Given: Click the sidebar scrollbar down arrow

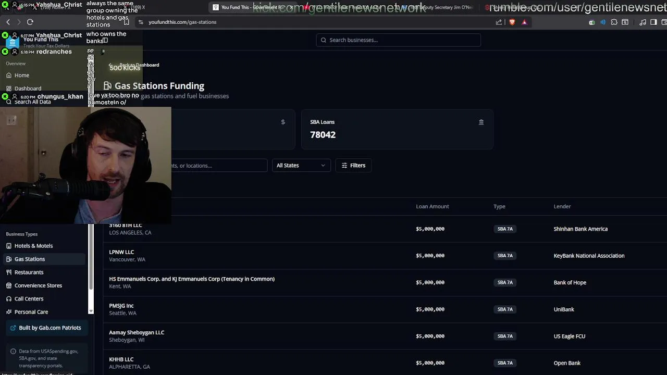Looking at the screenshot, I should (x=91, y=311).
